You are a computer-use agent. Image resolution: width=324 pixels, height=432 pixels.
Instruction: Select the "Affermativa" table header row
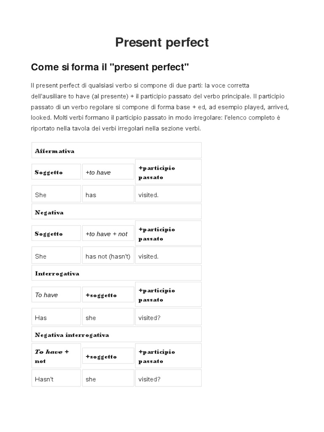pos(116,151)
